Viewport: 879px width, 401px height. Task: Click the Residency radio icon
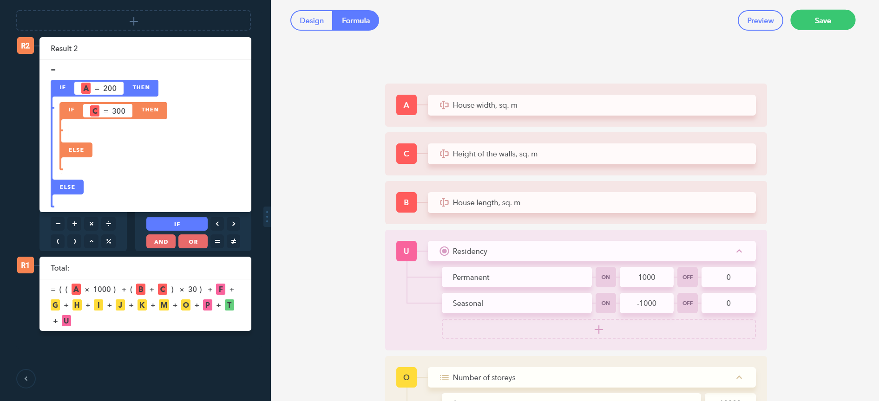pos(444,251)
